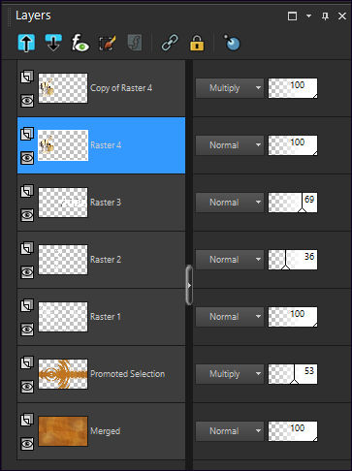Screen dimensions: 352x471
Task: Select the Copy of Raster 4 layer
Action: click(x=102, y=88)
